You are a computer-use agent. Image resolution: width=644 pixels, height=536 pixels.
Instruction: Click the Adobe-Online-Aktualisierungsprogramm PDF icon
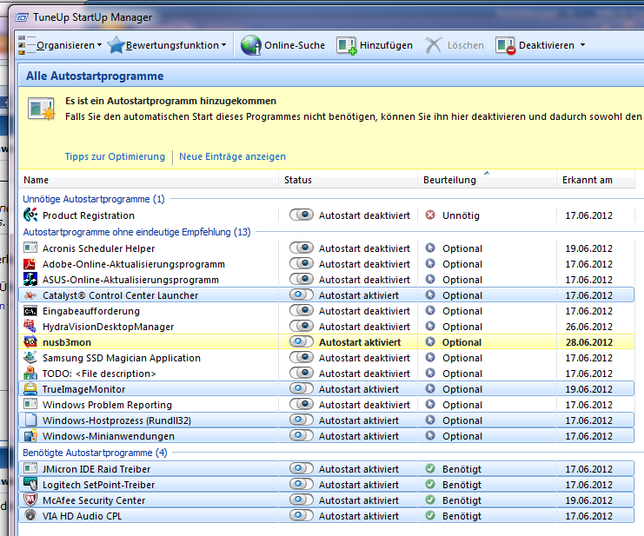[x=30, y=263]
